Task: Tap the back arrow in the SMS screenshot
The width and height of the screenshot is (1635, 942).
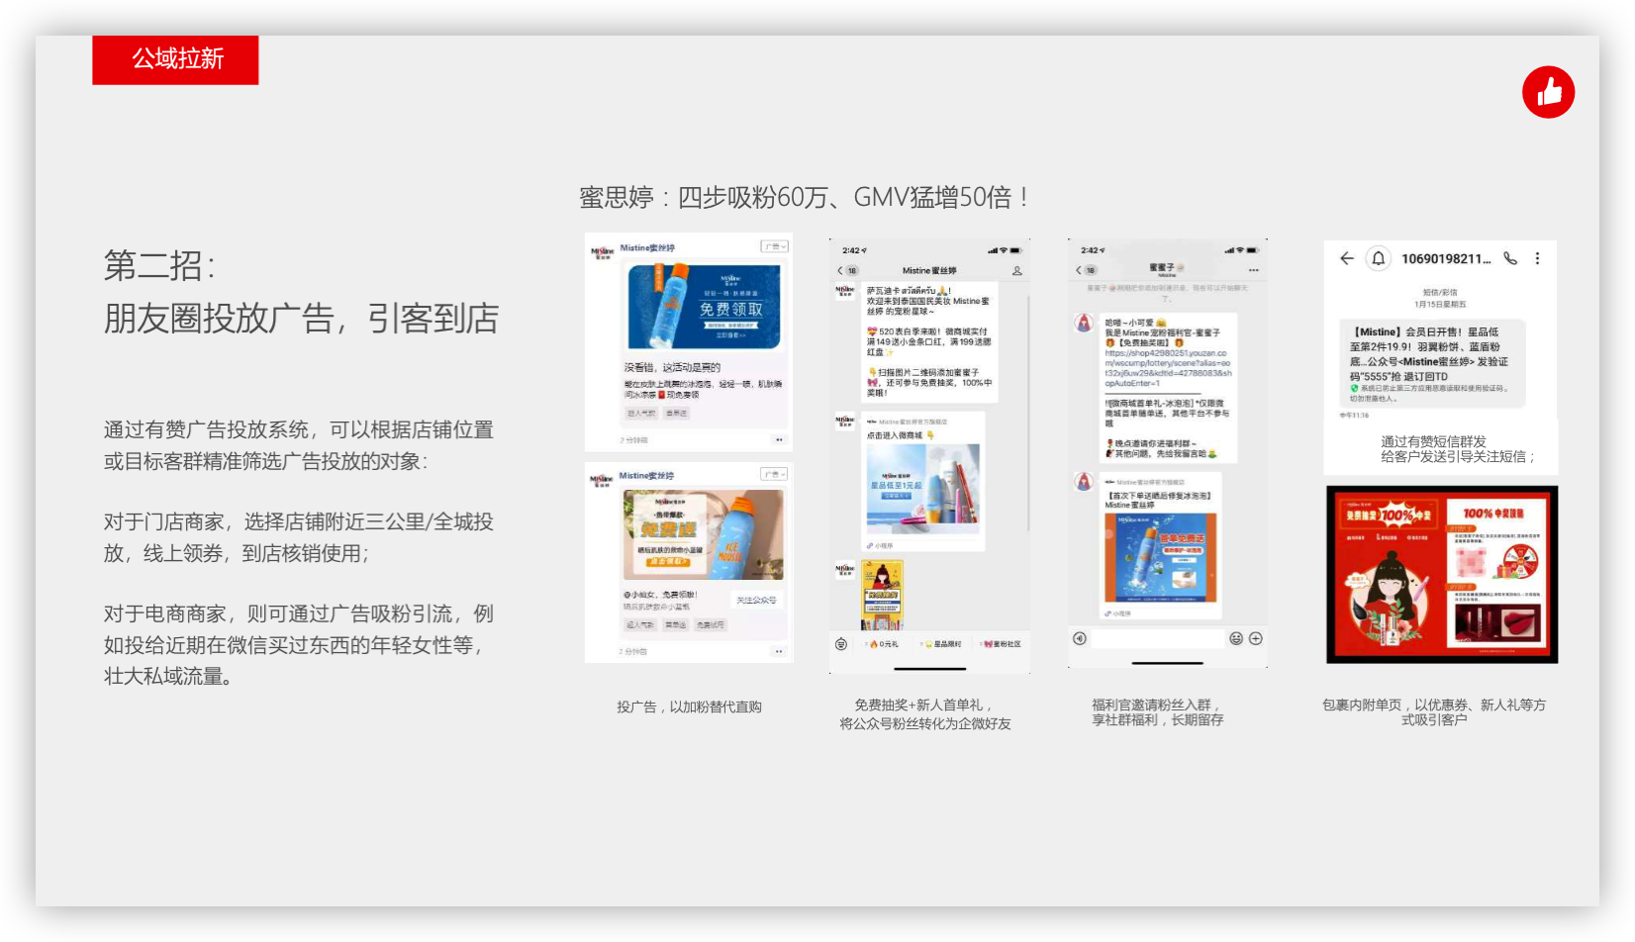Action: 1347,258
